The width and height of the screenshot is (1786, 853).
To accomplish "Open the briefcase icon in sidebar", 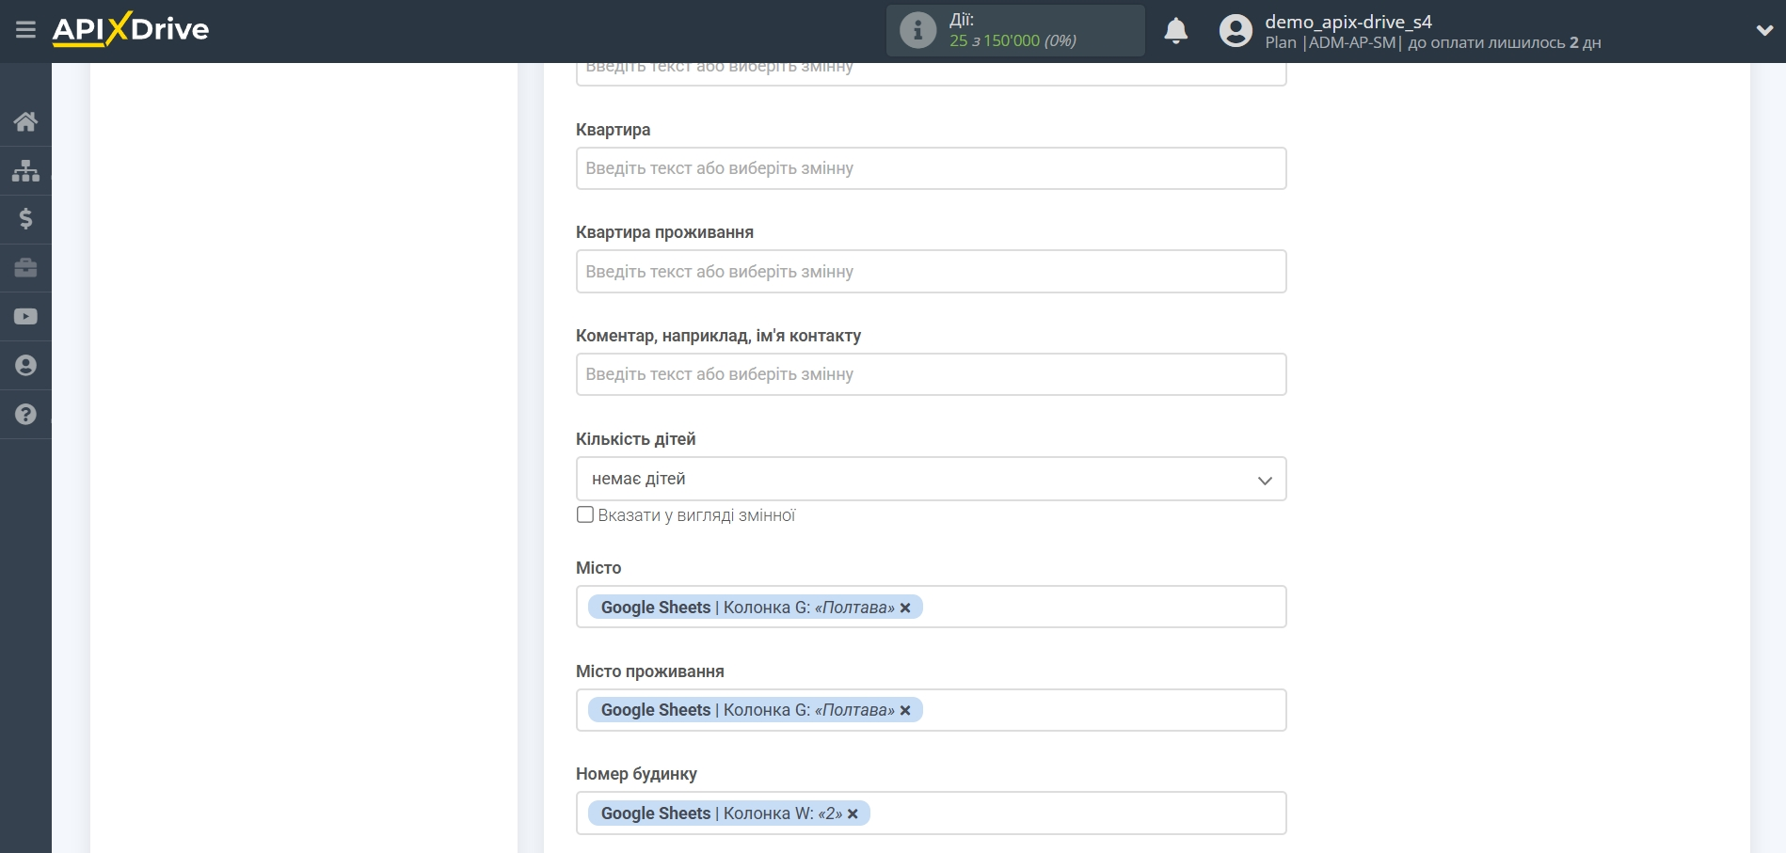I will coord(25,268).
